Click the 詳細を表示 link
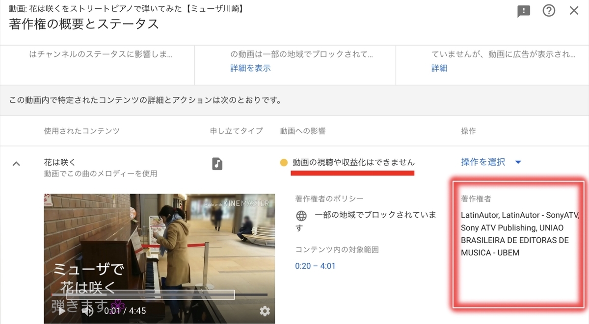Image resolution: width=589 pixels, height=324 pixels. (250, 68)
